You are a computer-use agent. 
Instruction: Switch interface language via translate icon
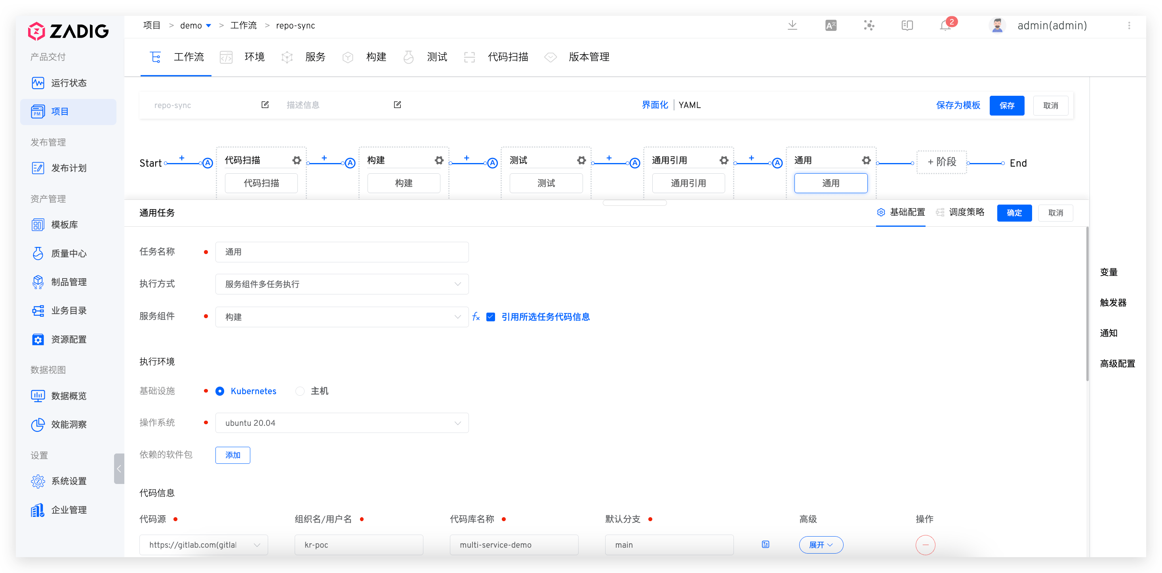(x=831, y=26)
